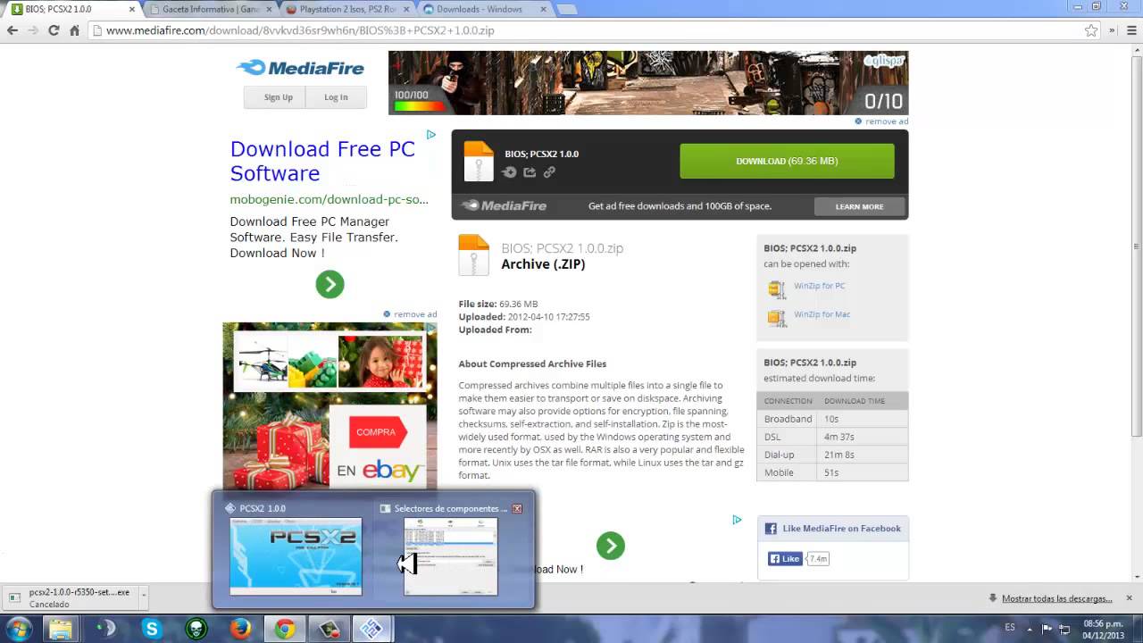Open the Windows Start button
Viewport: 1143px width, 643px height.
[x=19, y=630]
